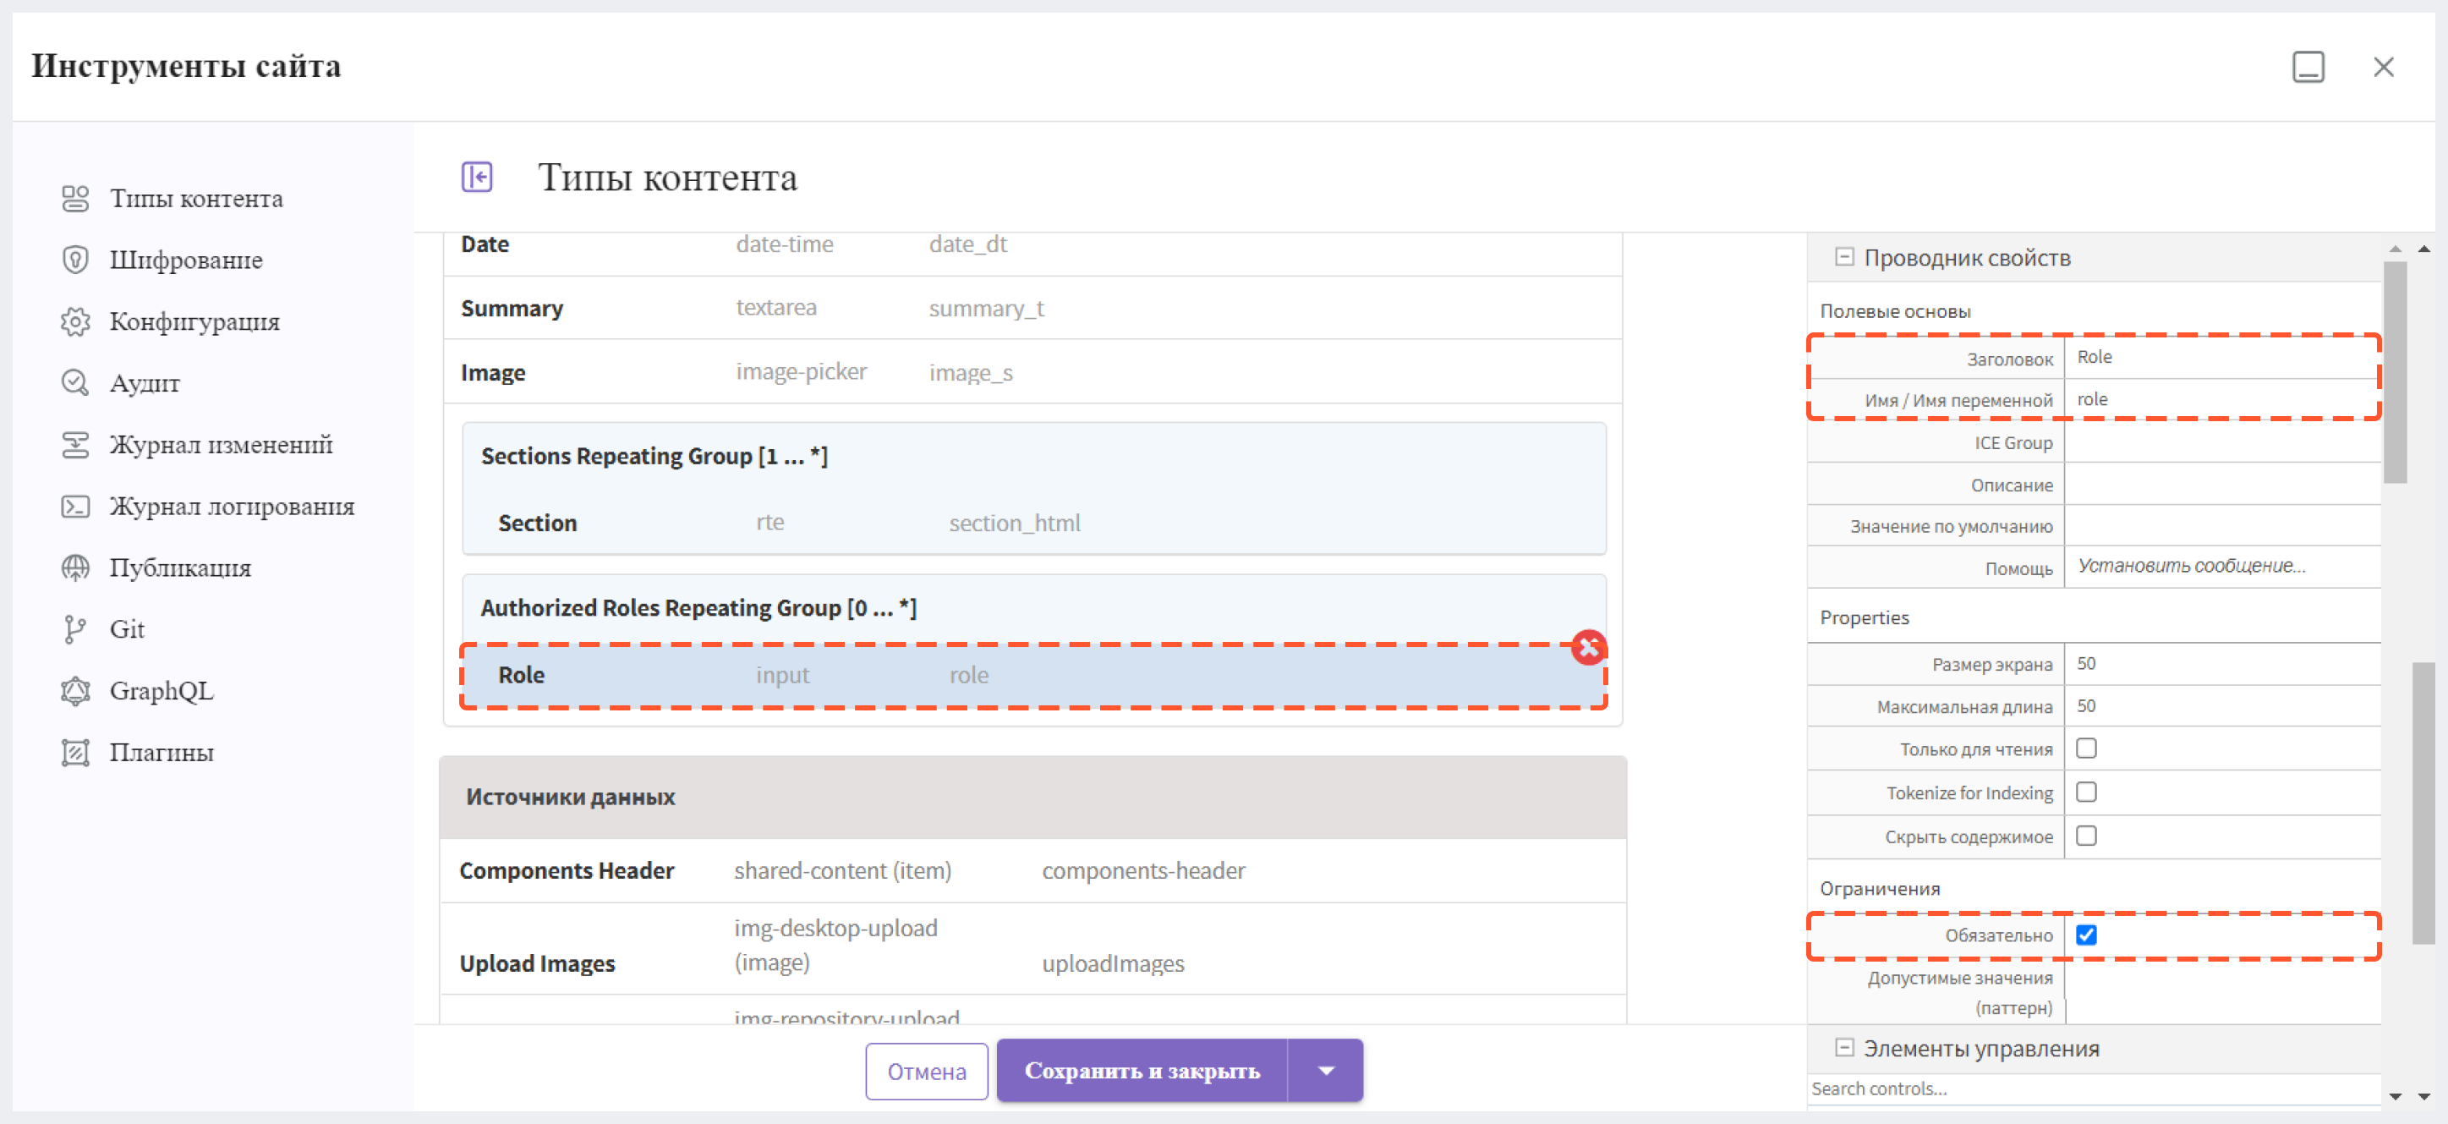
Task: Click the Content Types sidebar icon
Action: [75, 199]
